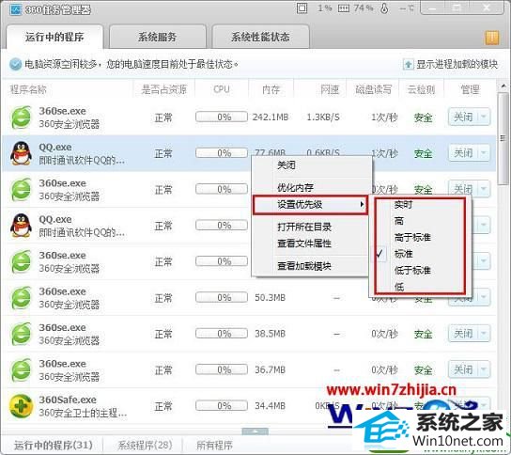Switch to the 系统服务 tab
Screen dimensions: 511x455
coord(158,37)
